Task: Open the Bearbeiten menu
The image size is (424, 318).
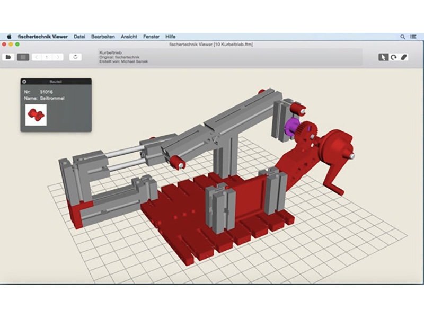Action: coord(103,37)
